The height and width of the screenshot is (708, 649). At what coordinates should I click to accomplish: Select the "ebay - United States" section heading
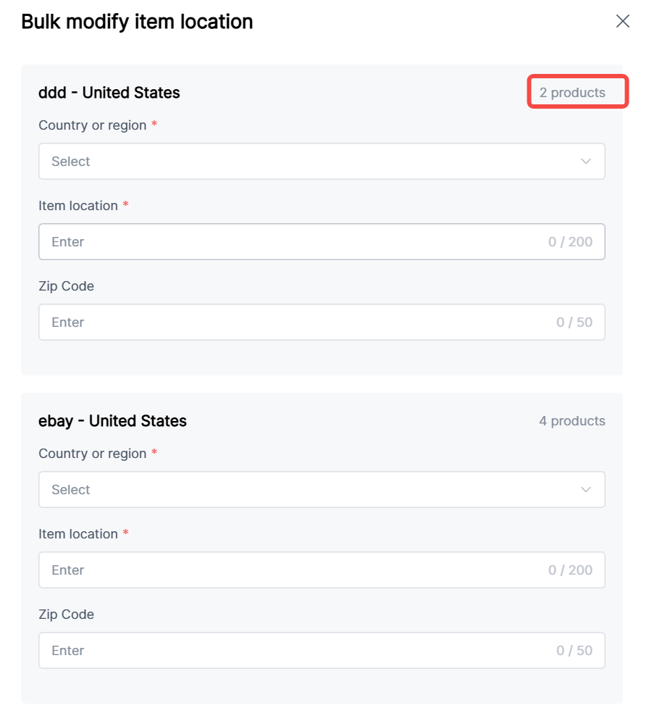[112, 421]
